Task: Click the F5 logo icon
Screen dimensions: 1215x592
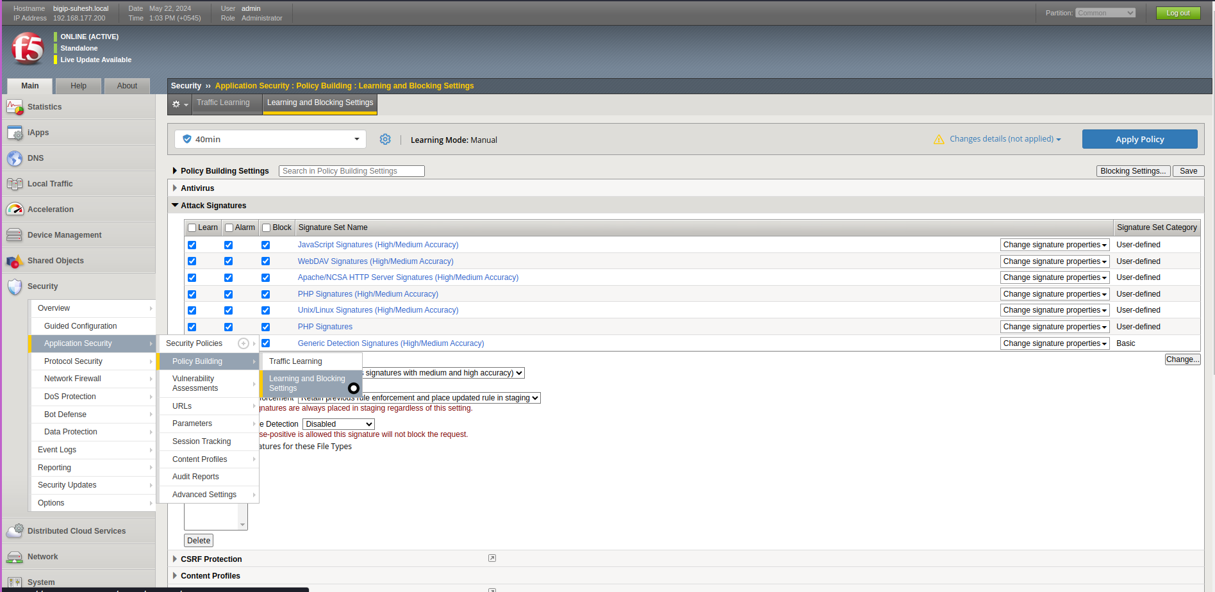Action: click(28, 48)
